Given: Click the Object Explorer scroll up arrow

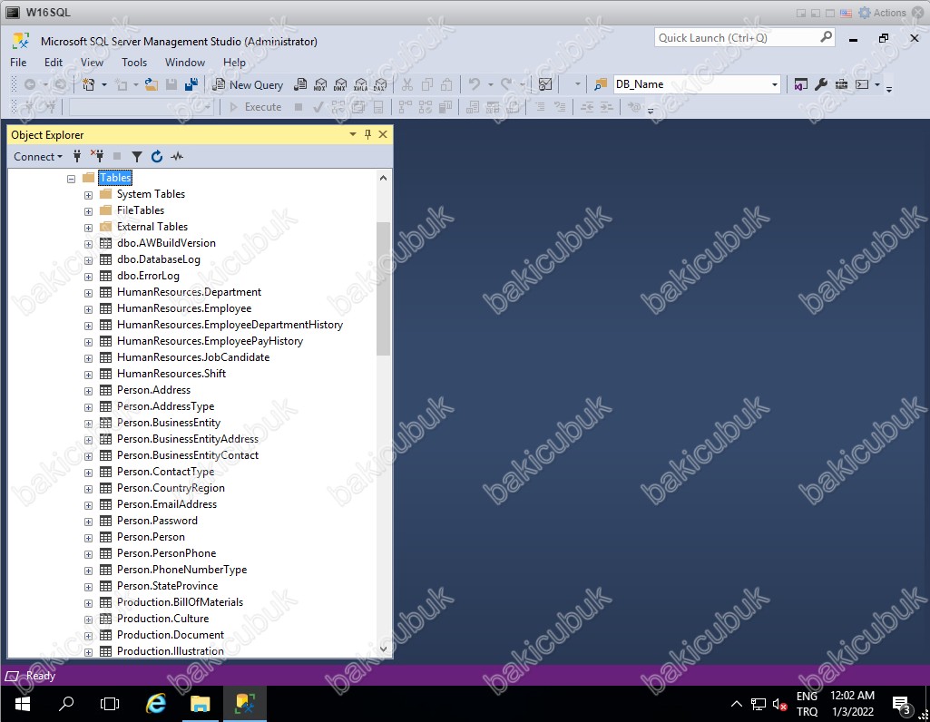Looking at the screenshot, I should click(x=383, y=178).
